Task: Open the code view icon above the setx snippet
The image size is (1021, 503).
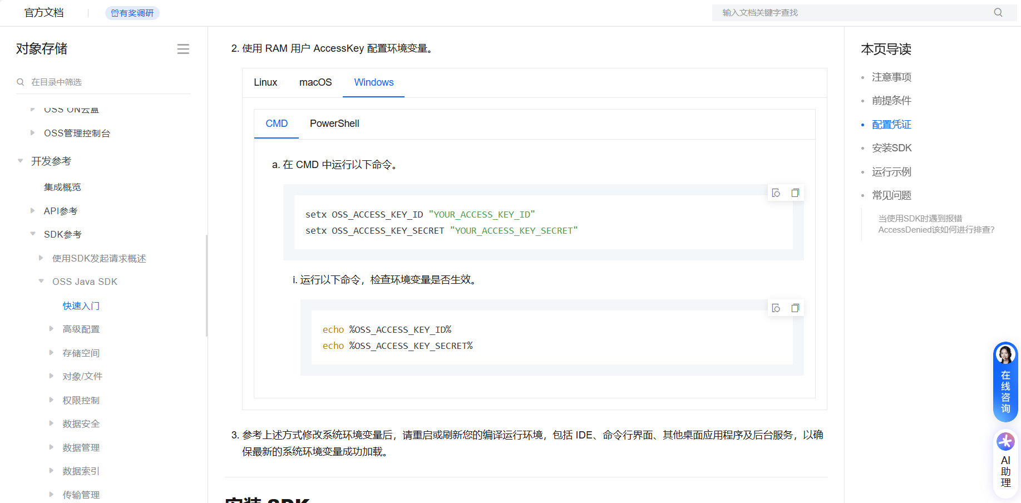Action: click(x=776, y=193)
